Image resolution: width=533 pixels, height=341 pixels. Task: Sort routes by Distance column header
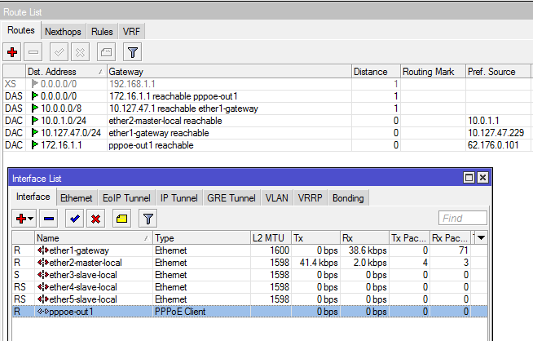coord(376,72)
